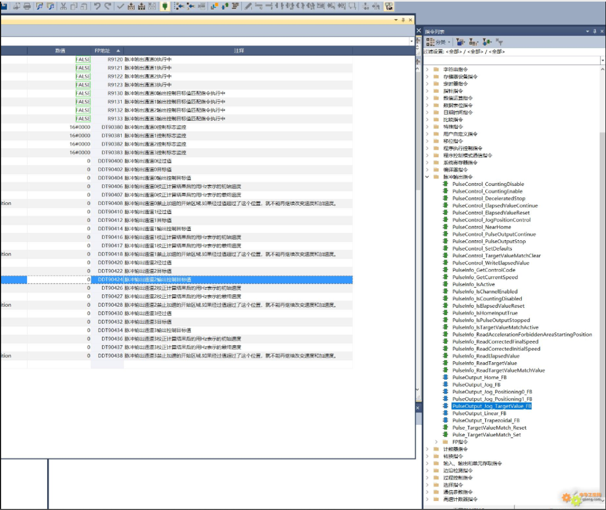Select the PulseControl_NearHome instruction
Viewport: 606px width, 510px height.
pos(481,227)
